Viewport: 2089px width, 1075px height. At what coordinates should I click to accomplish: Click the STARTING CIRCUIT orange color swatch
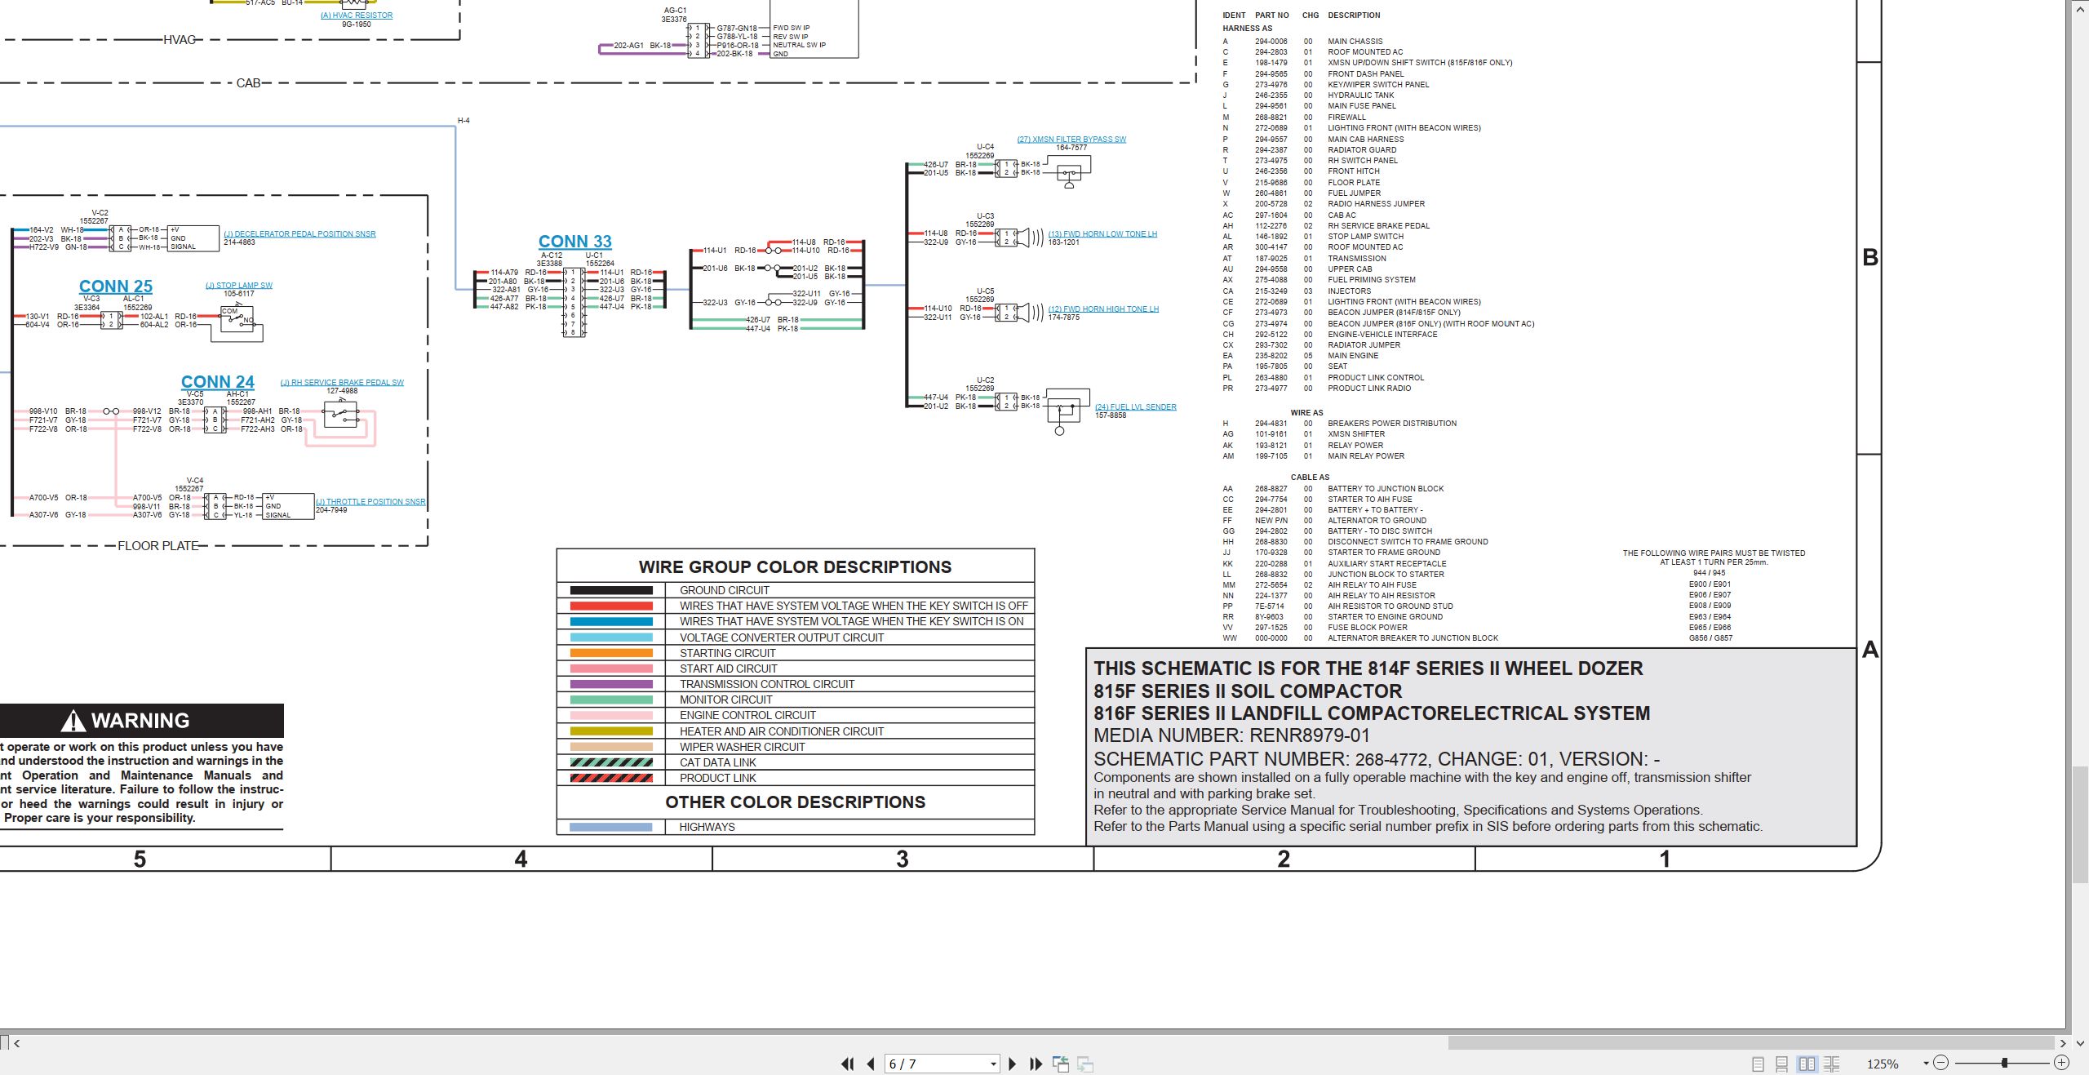tap(611, 653)
